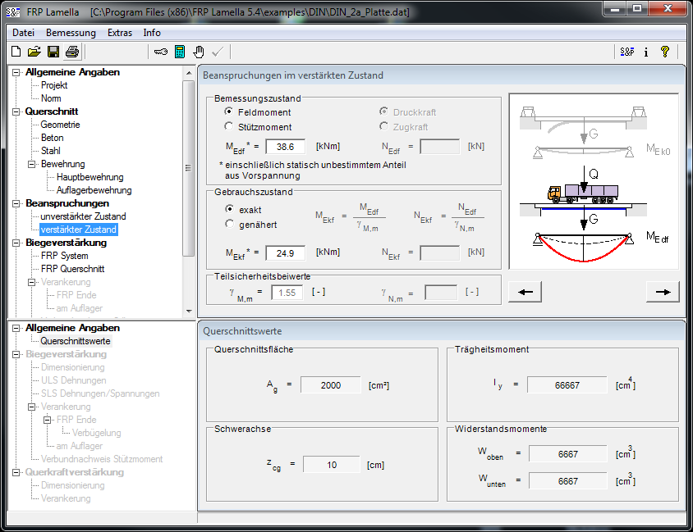Click the hand stop icon
Viewport: 693px width, 532px height.
click(199, 52)
